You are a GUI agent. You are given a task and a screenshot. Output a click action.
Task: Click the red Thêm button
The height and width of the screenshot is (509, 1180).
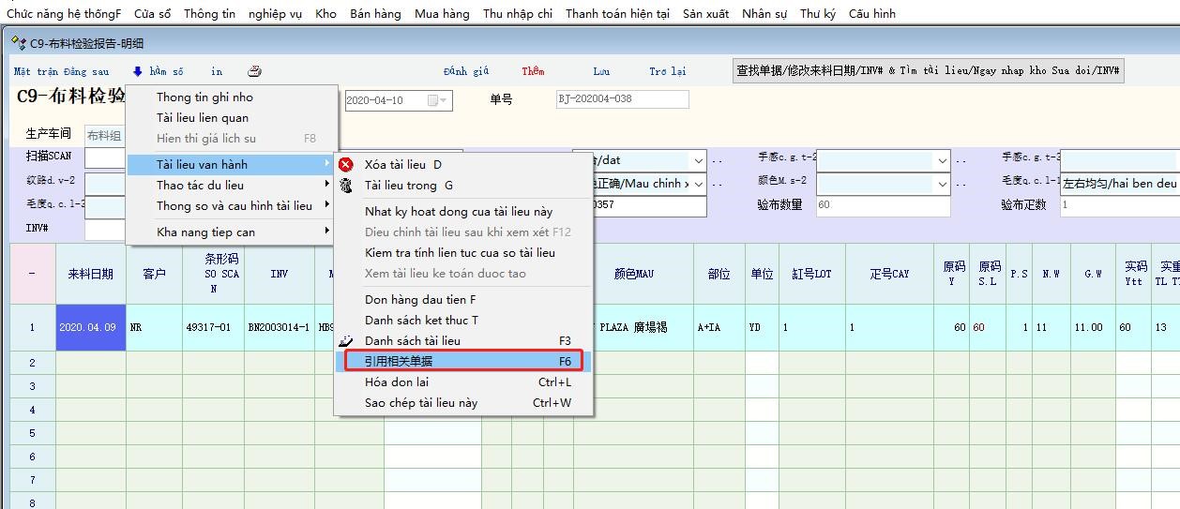[533, 71]
